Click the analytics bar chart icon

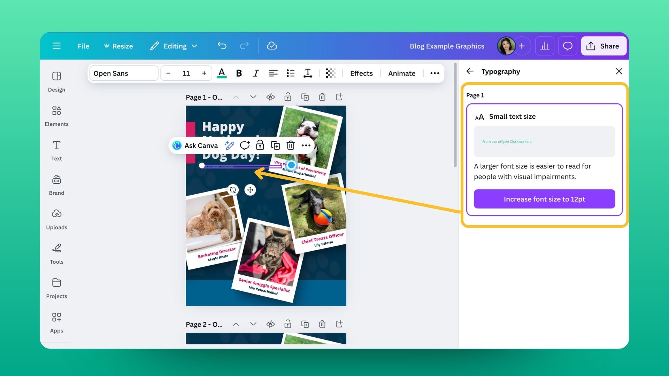(545, 46)
